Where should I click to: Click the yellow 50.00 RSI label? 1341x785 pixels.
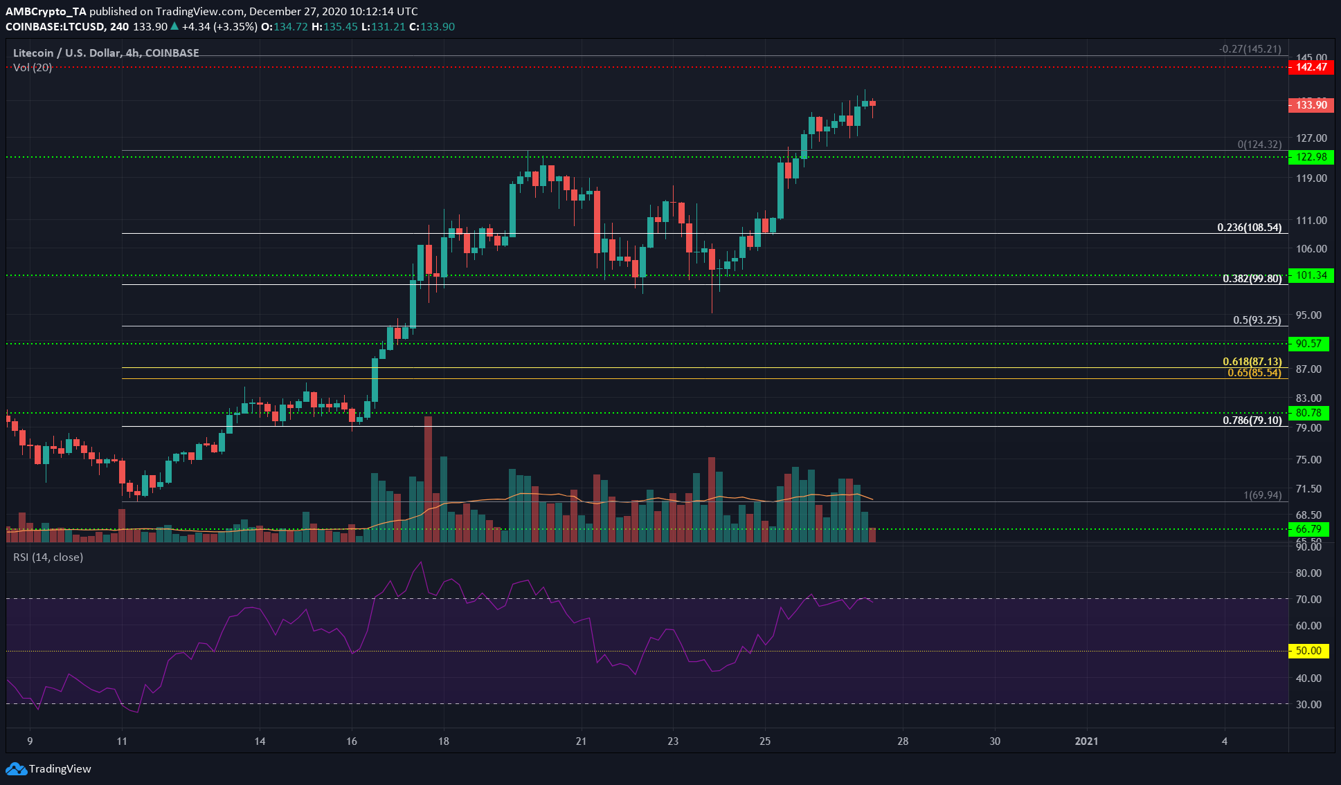(x=1308, y=651)
